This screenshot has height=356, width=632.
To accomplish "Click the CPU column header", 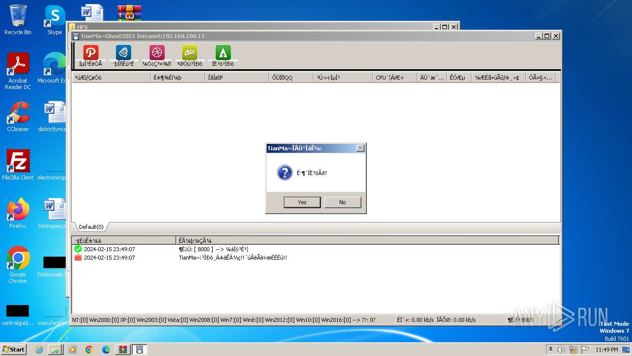I will (395, 78).
